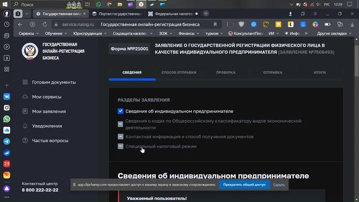Switch to 'Федеральная налоговая' browser tab
The width and height of the screenshot is (359, 202).
coord(173,13)
